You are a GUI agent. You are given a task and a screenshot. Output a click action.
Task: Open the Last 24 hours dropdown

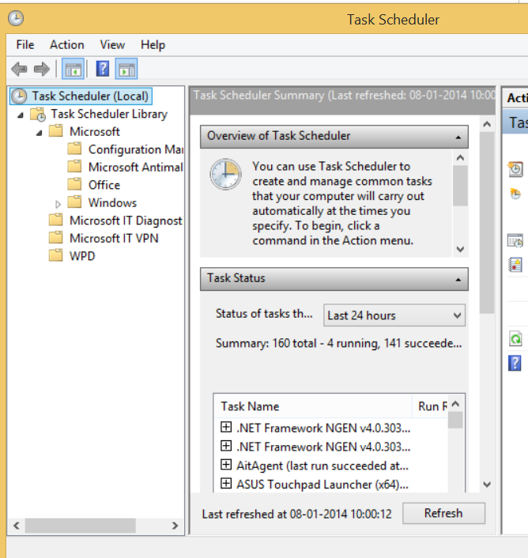point(394,315)
